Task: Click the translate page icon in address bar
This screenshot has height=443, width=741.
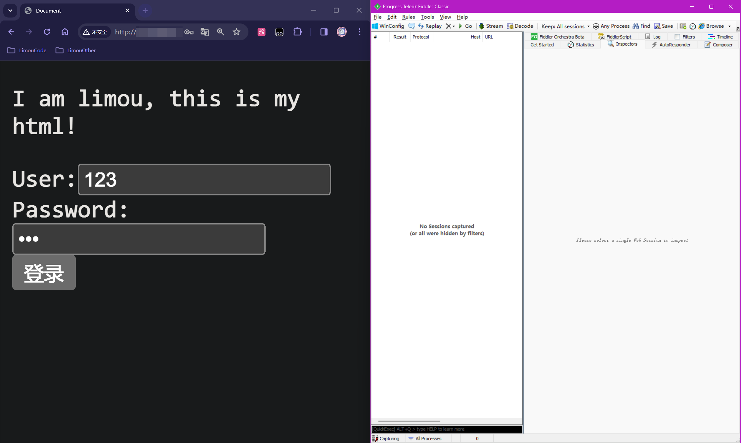Action: (x=205, y=32)
